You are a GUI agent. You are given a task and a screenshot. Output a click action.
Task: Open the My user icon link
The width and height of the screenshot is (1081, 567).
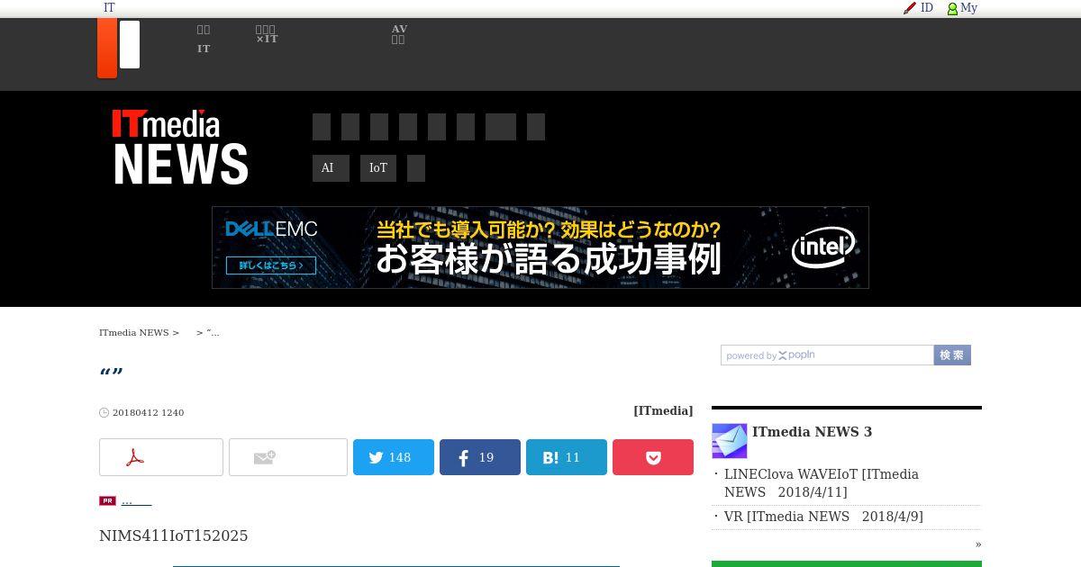(x=962, y=8)
